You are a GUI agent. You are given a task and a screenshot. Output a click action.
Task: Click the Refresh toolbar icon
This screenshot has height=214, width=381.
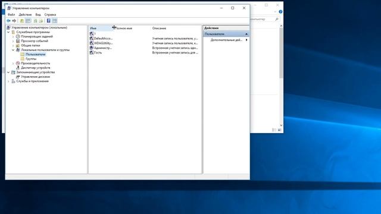coord(36,21)
